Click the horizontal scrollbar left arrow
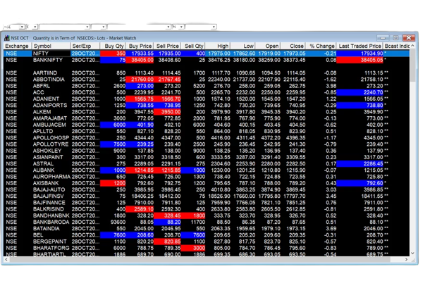The image size is (430, 288). pos(6,259)
